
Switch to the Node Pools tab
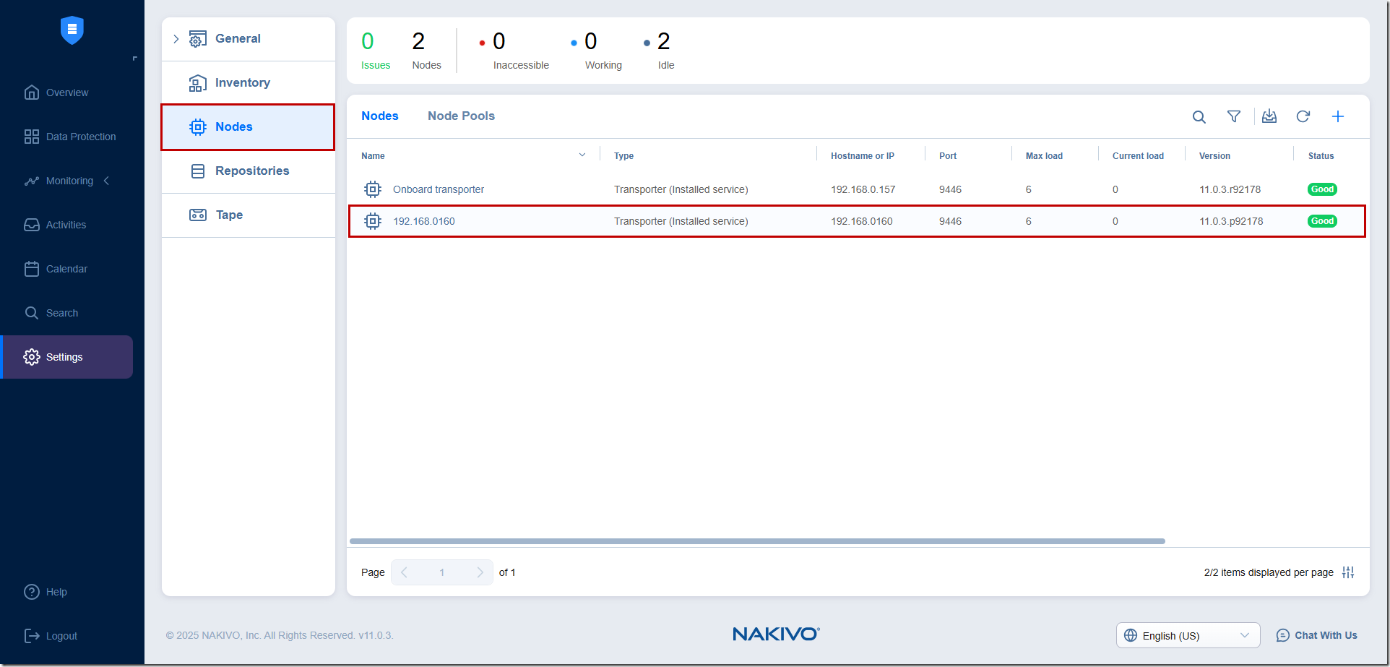[x=461, y=116]
